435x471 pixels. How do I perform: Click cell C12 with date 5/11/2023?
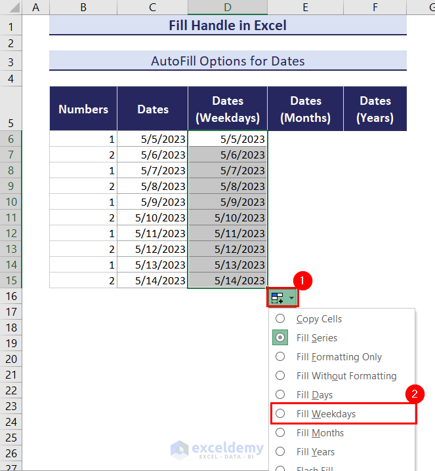point(152,233)
